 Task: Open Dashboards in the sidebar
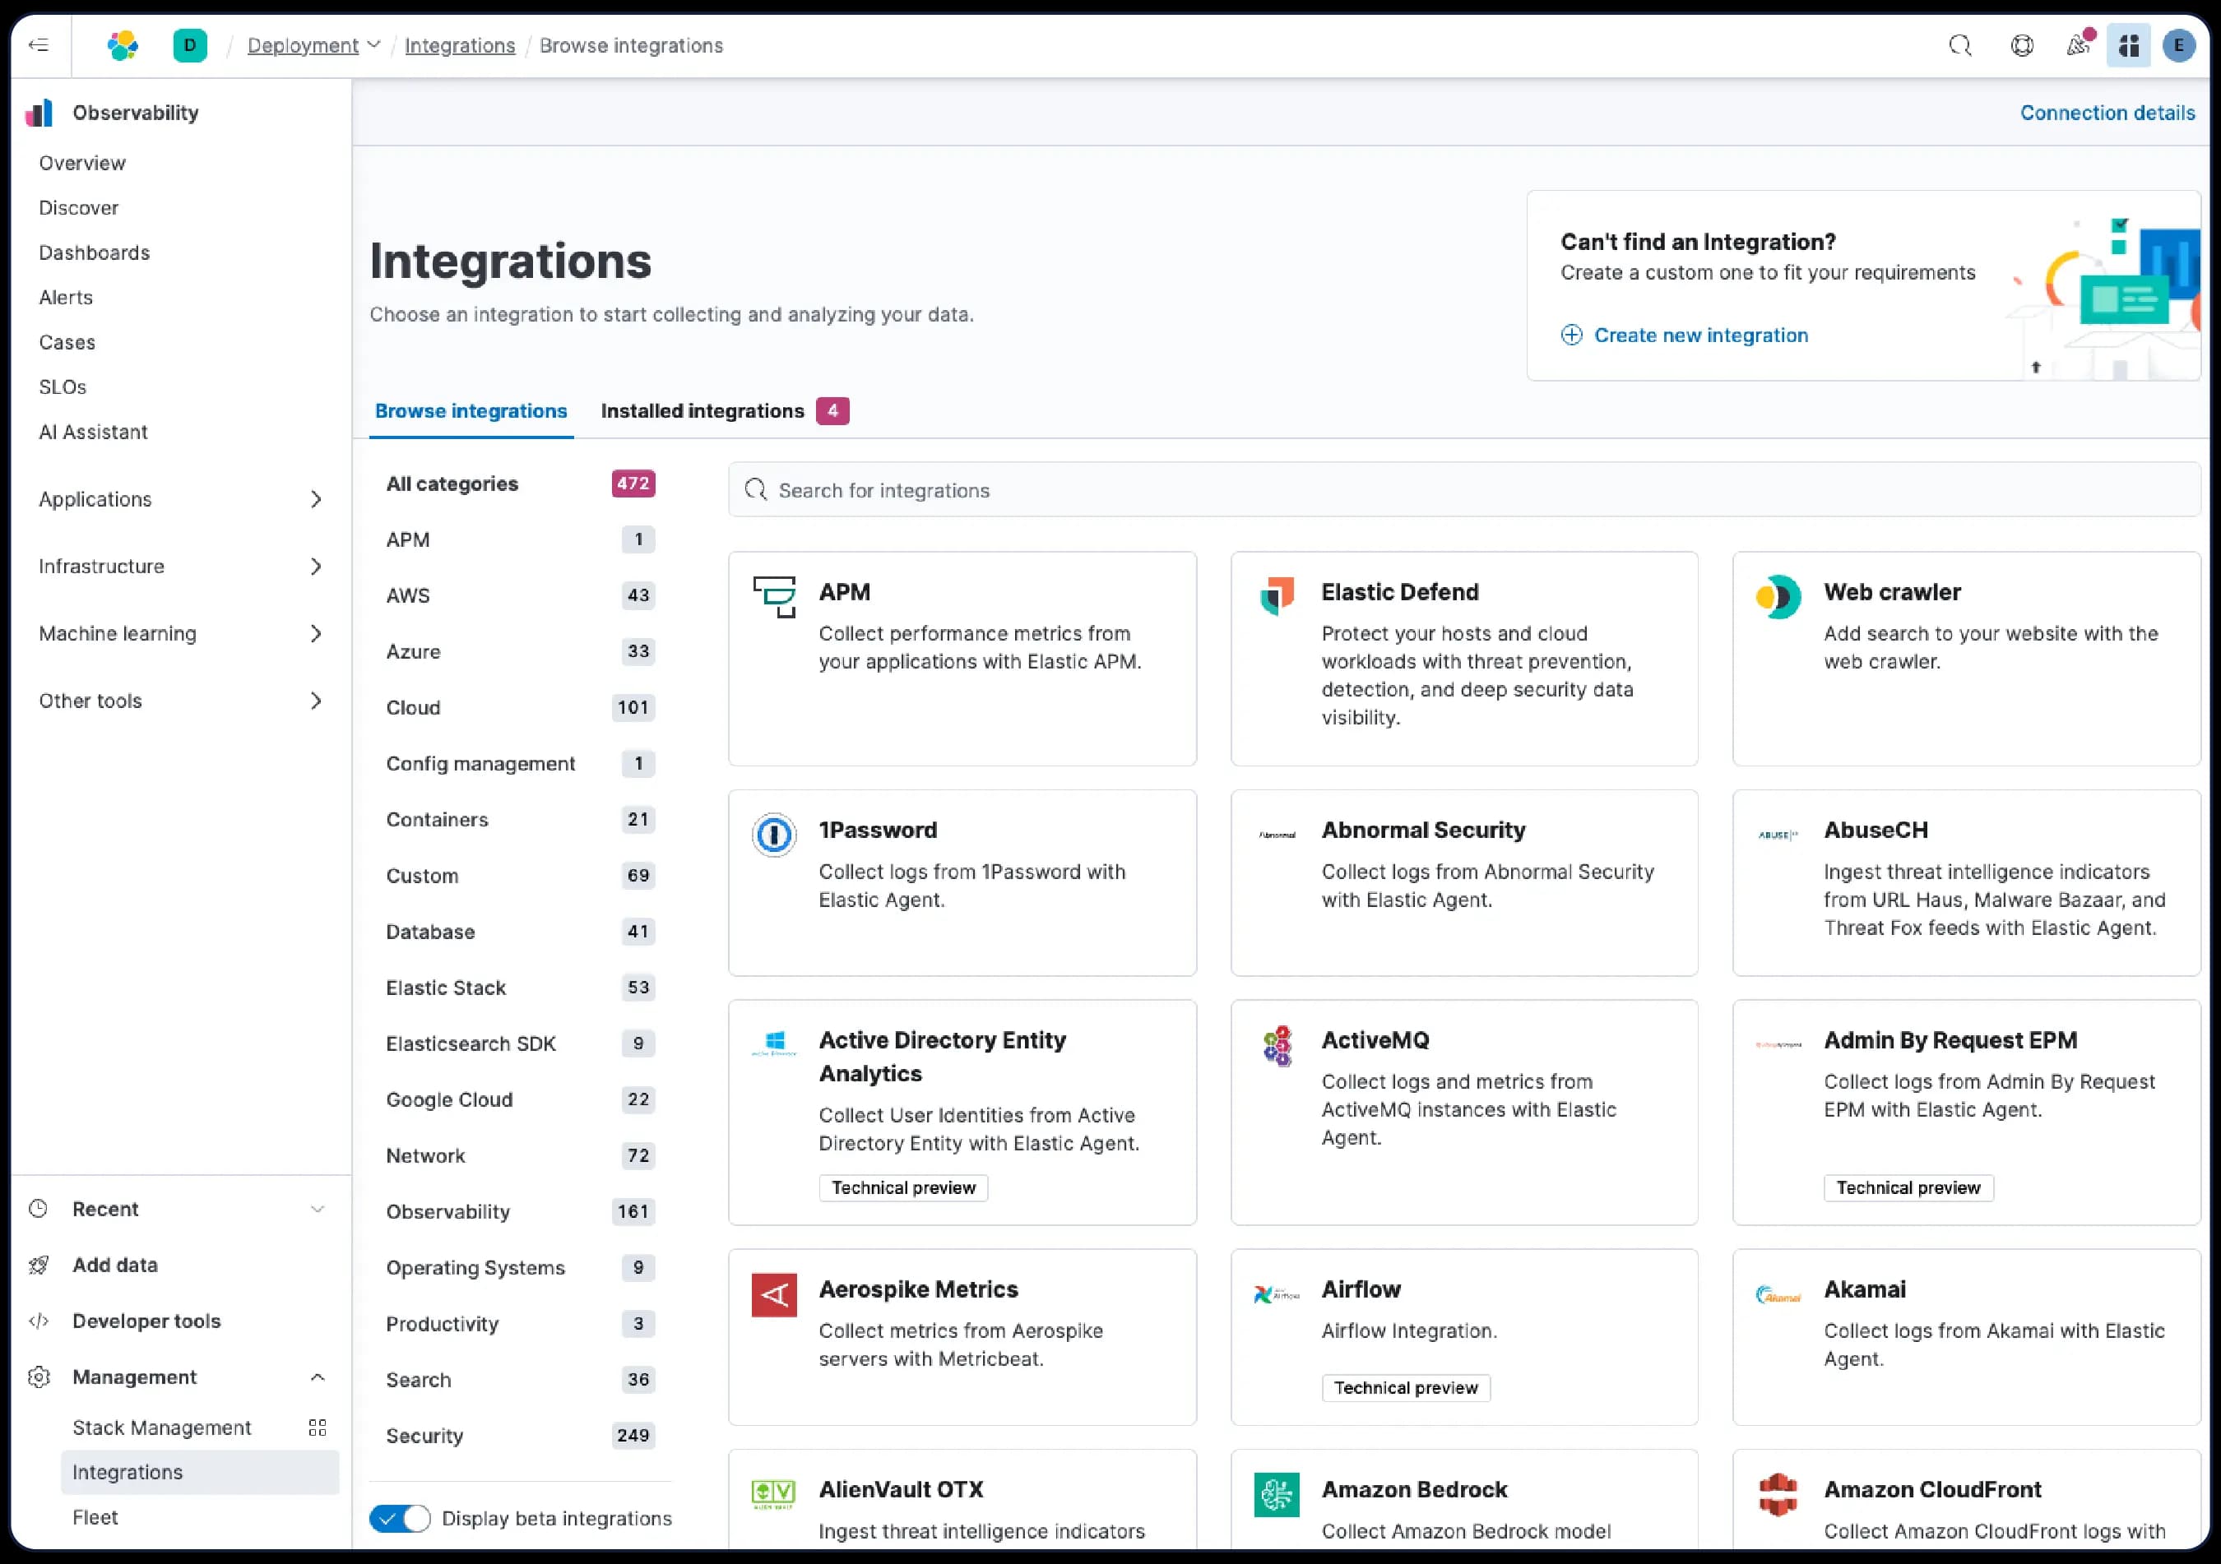pos(95,252)
